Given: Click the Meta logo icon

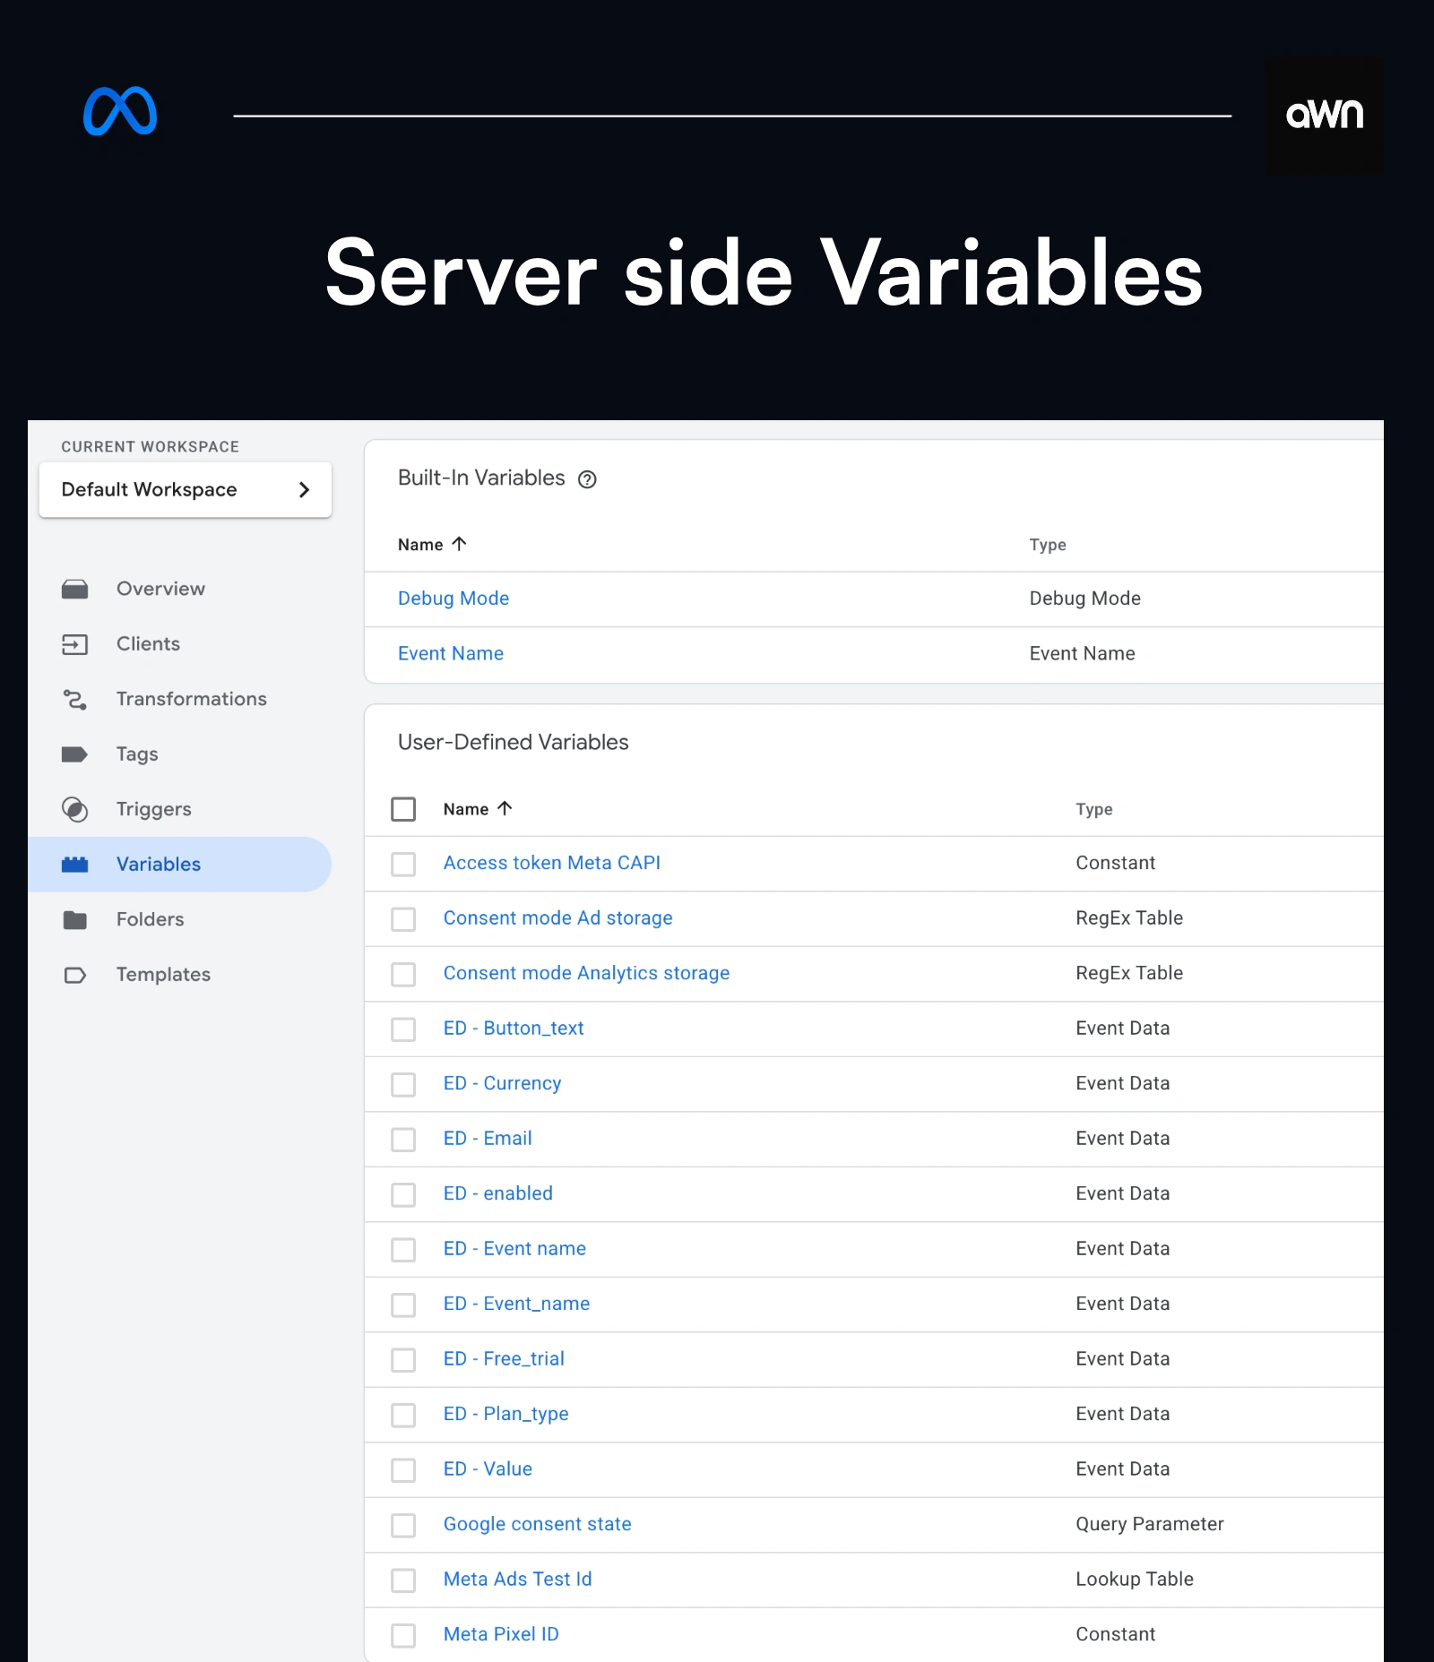Looking at the screenshot, I should (x=120, y=112).
